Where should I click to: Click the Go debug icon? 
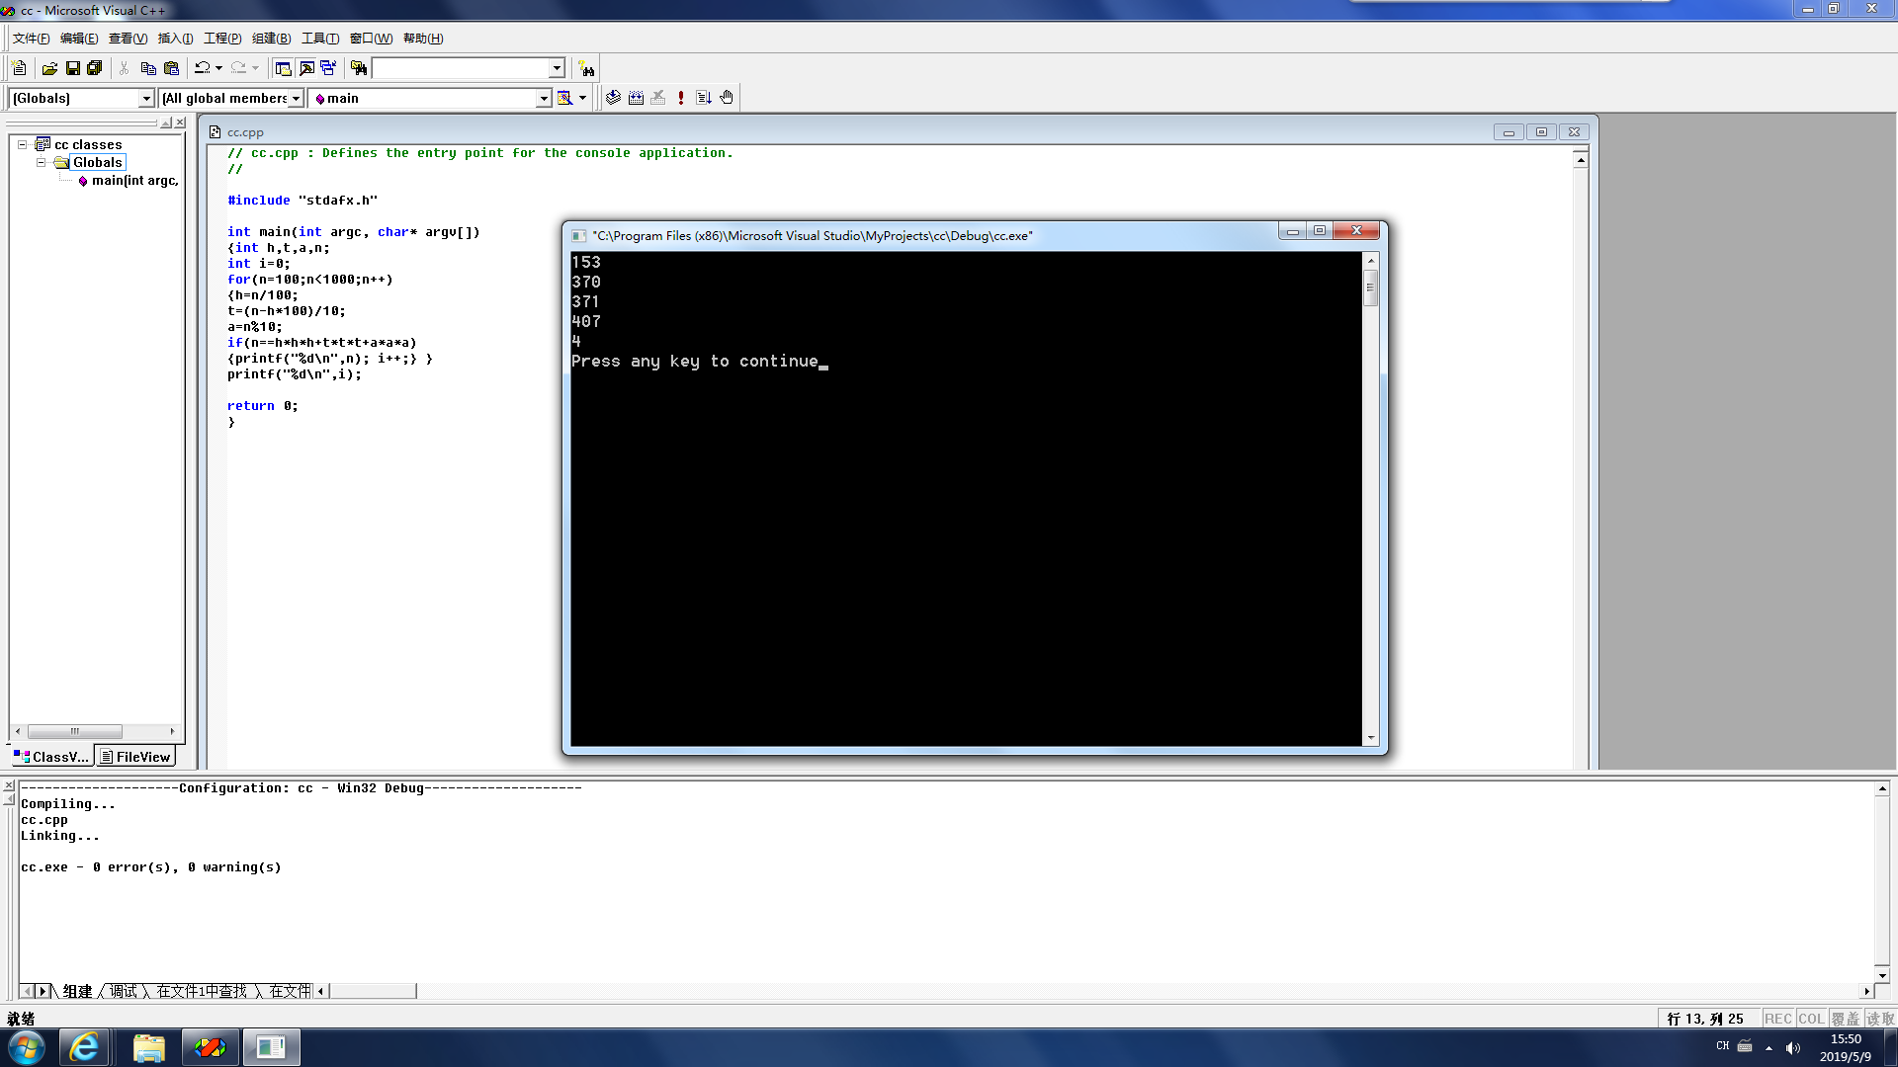pyautogui.click(x=704, y=98)
